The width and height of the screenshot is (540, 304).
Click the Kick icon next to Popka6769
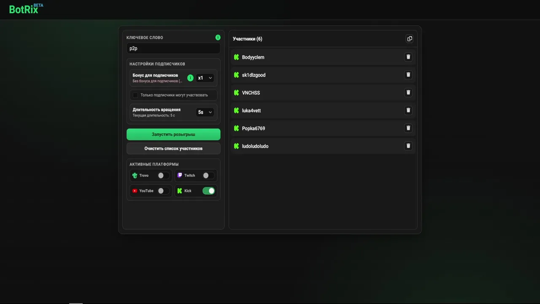point(236,128)
